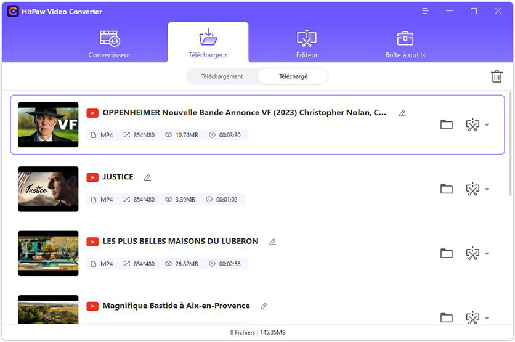This screenshot has height=342, width=515.
Task: Click the 8 Fichiers | 145.35MB status text
Action: [258, 332]
